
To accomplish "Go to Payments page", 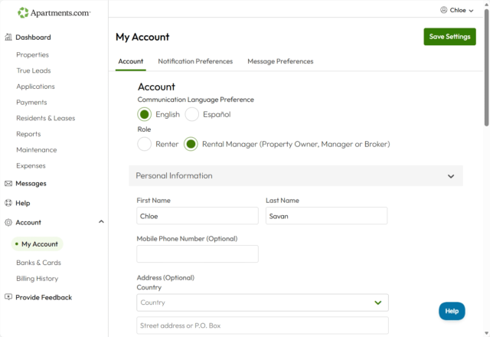I will click(31, 103).
